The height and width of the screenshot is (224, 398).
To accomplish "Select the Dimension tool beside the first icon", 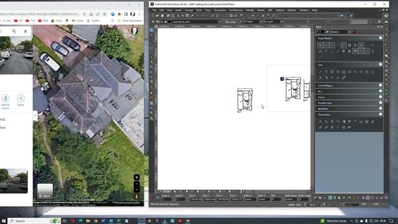I will (326, 122).
